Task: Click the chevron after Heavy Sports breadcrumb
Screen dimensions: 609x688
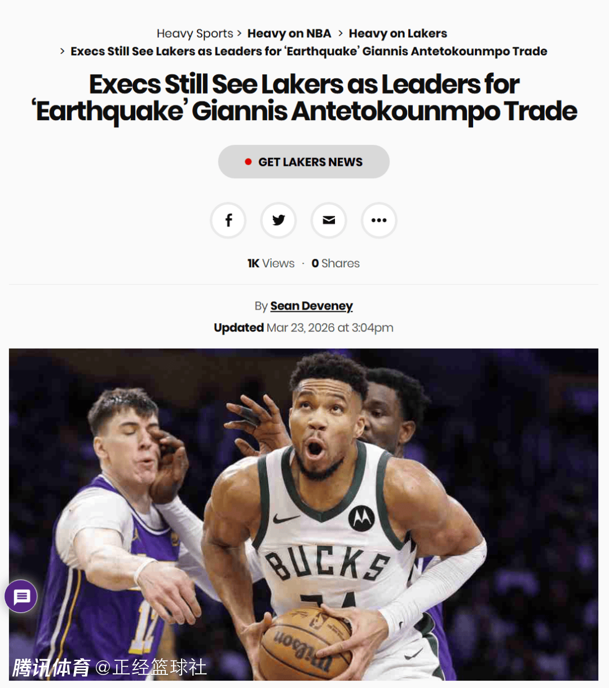Action: [x=239, y=34]
